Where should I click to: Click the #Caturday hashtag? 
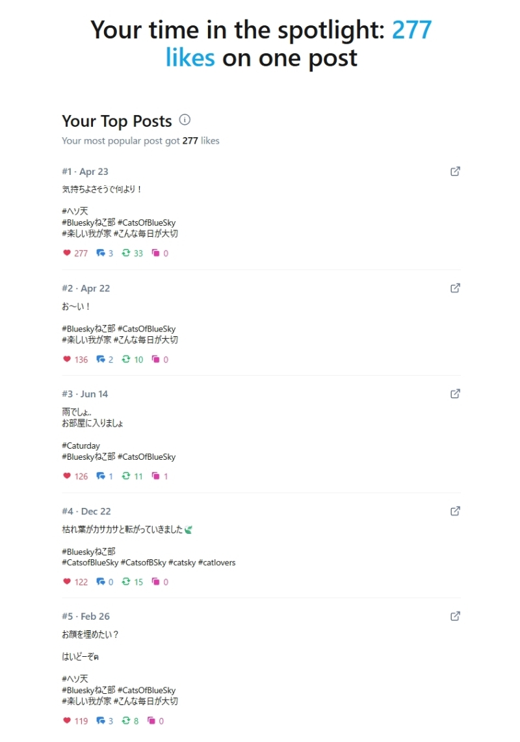[x=81, y=446]
